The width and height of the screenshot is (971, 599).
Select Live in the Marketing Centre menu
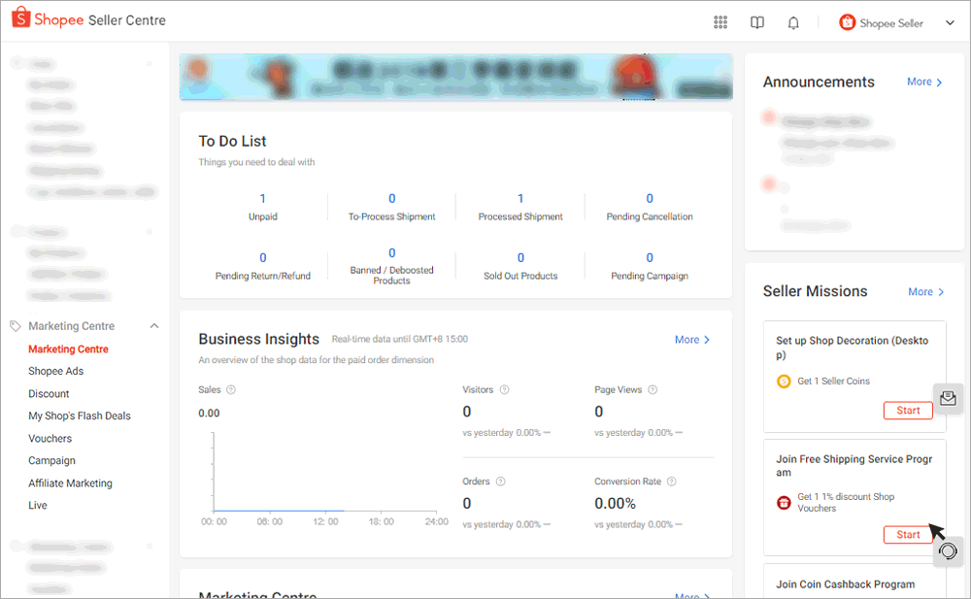pos(37,505)
